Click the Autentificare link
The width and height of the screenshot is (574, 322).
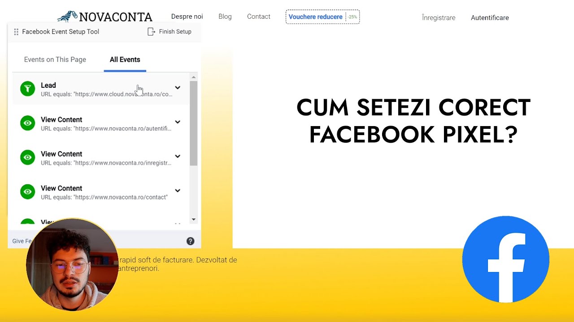pos(490,18)
